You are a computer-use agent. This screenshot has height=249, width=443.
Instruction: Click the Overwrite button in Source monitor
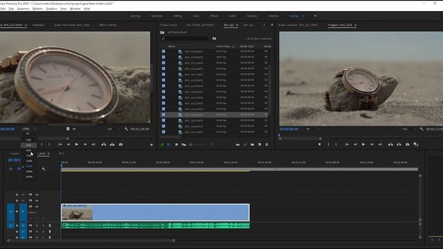coord(112,145)
